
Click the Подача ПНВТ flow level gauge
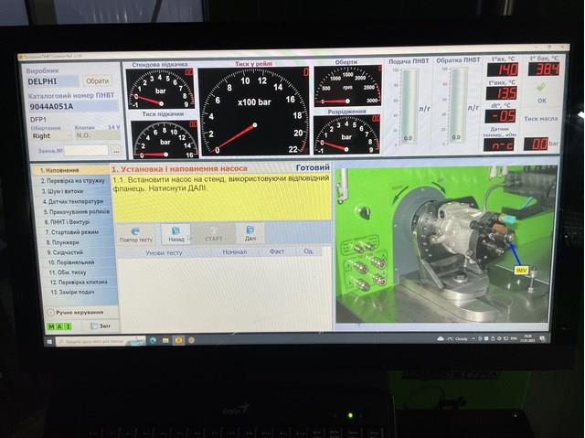pyautogui.click(x=408, y=105)
